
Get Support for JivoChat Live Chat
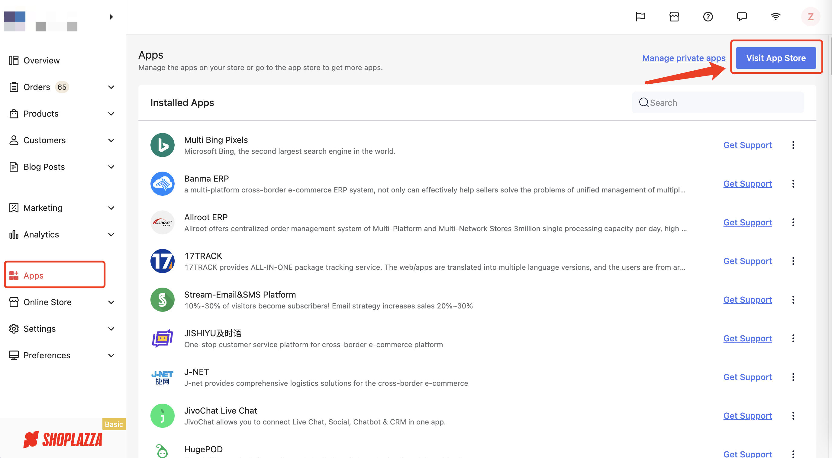(747, 416)
